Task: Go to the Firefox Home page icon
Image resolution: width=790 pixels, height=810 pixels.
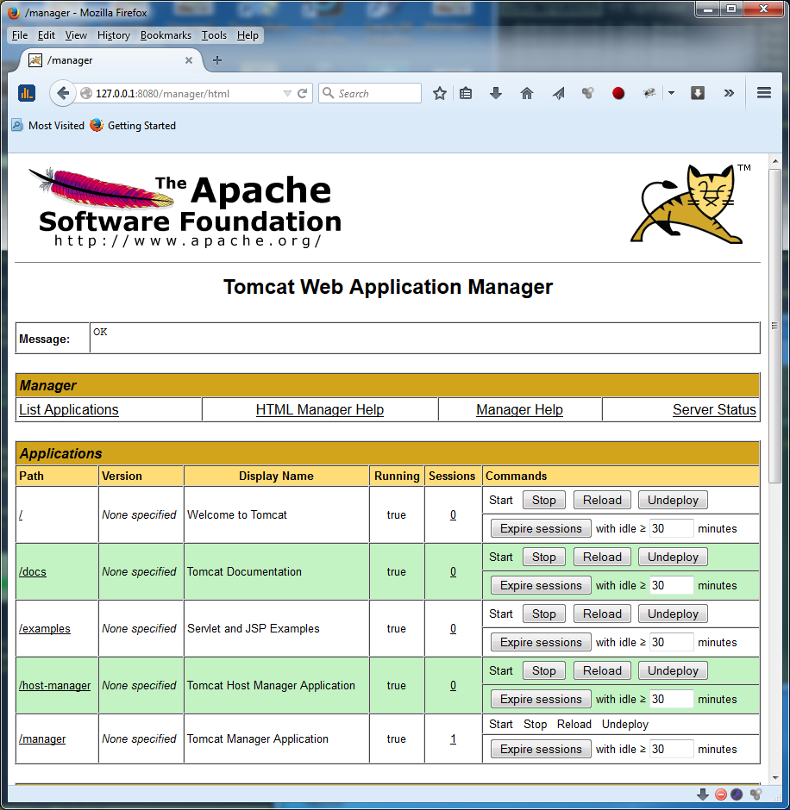Action: (527, 94)
